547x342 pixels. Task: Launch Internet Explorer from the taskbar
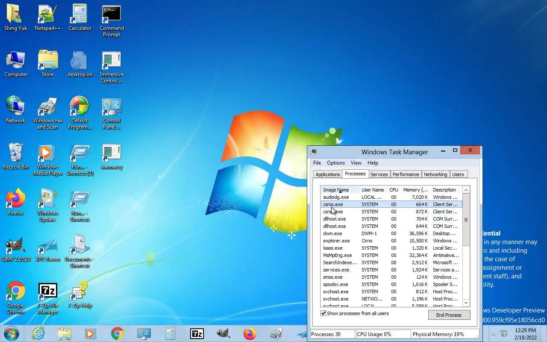coord(38,333)
